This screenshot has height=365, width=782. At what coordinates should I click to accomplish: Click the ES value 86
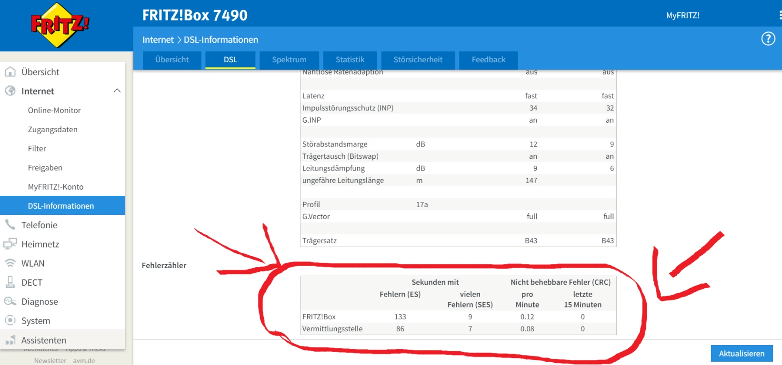[x=400, y=328]
